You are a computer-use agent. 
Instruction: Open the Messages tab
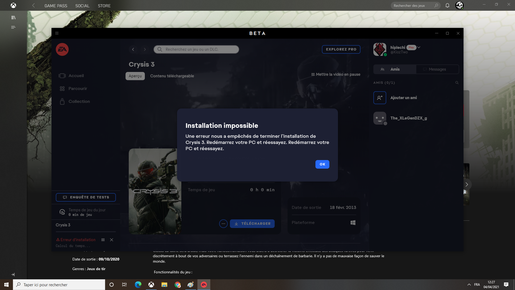coord(437,69)
